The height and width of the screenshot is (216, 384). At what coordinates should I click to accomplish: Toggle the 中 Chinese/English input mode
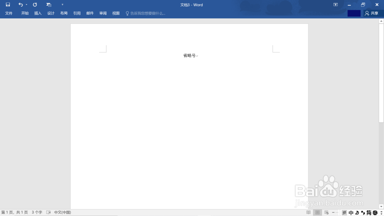click(351, 213)
